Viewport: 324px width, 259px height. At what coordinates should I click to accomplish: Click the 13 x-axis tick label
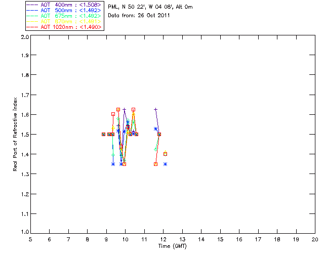(182, 239)
